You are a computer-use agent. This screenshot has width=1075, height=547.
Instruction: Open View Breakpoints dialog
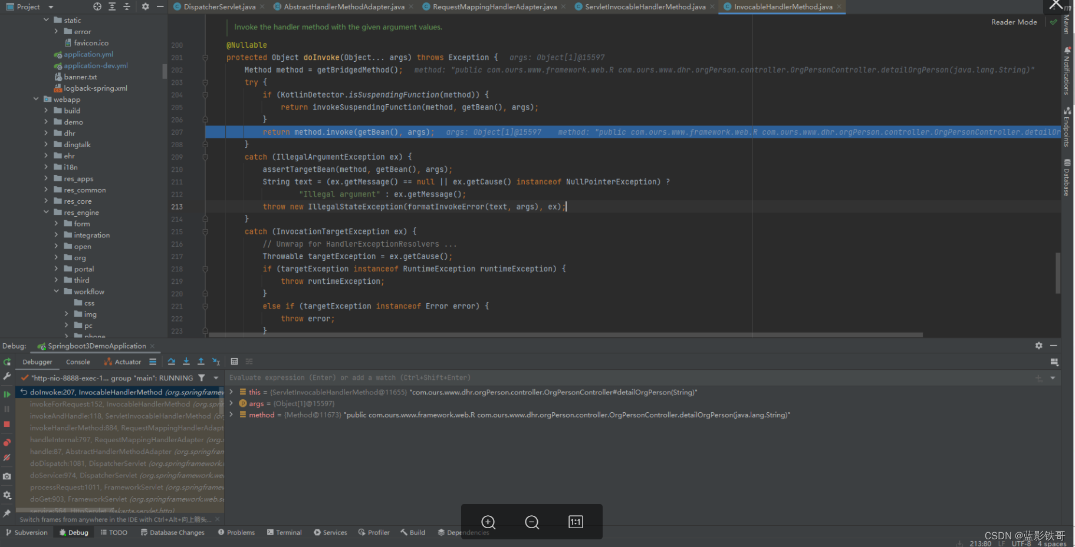click(x=7, y=442)
